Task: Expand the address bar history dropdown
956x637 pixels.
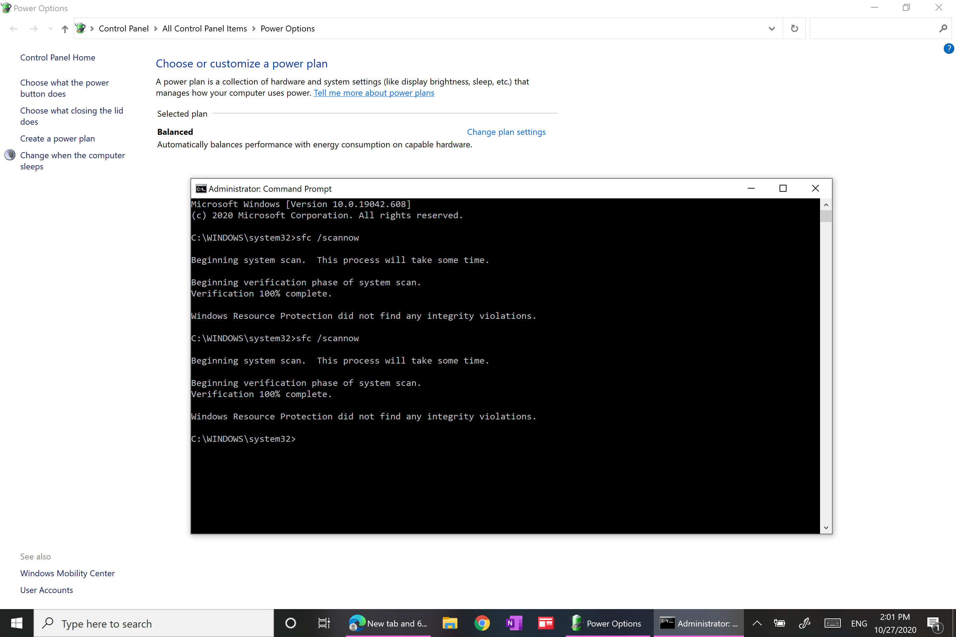Action: [x=772, y=28]
